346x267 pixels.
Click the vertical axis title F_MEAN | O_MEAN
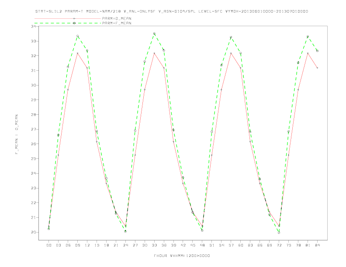(17, 134)
